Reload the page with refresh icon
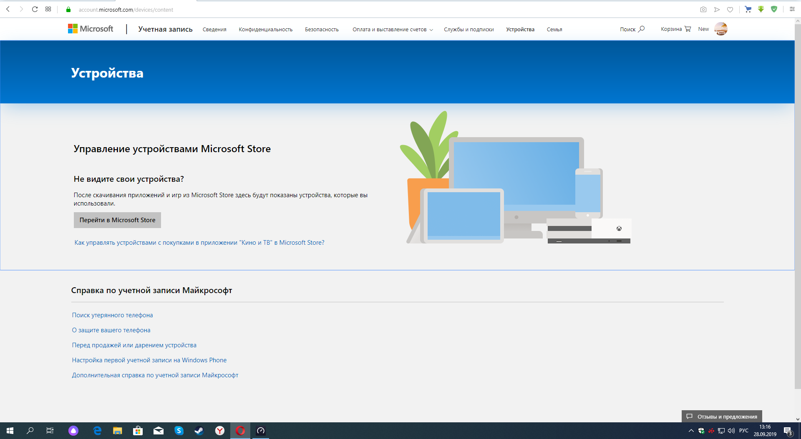 point(35,9)
